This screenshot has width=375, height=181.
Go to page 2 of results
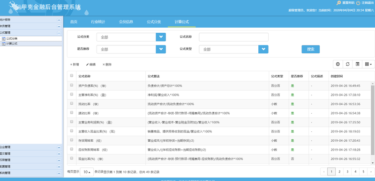point(339,172)
